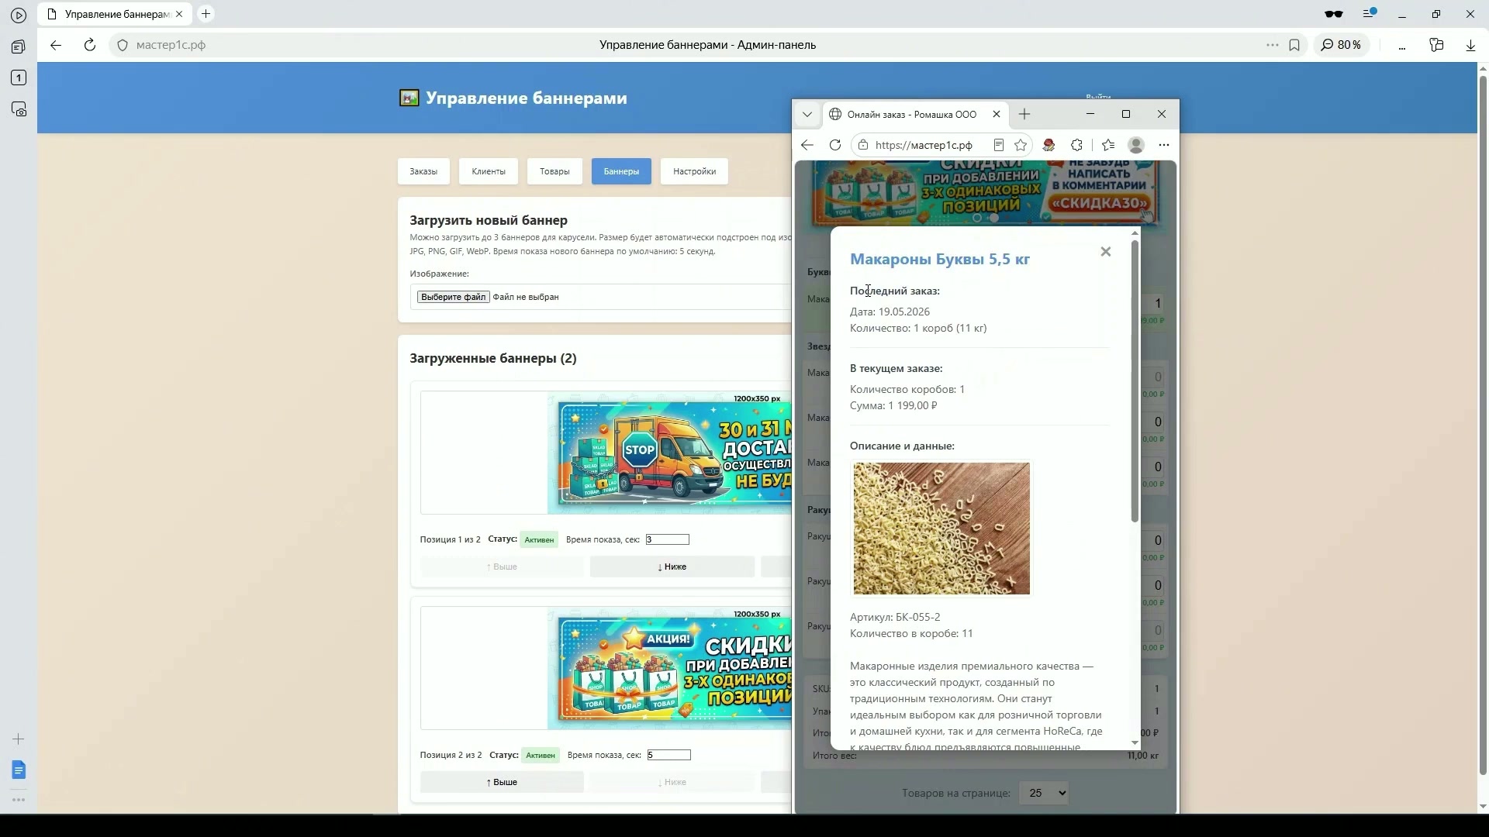Click the discount promo banner thumbnail
The height and width of the screenshot is (837, 1489).
669,668
